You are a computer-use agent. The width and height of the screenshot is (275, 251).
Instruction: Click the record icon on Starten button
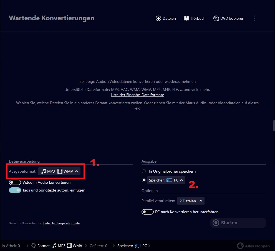[x=216, y=223]
